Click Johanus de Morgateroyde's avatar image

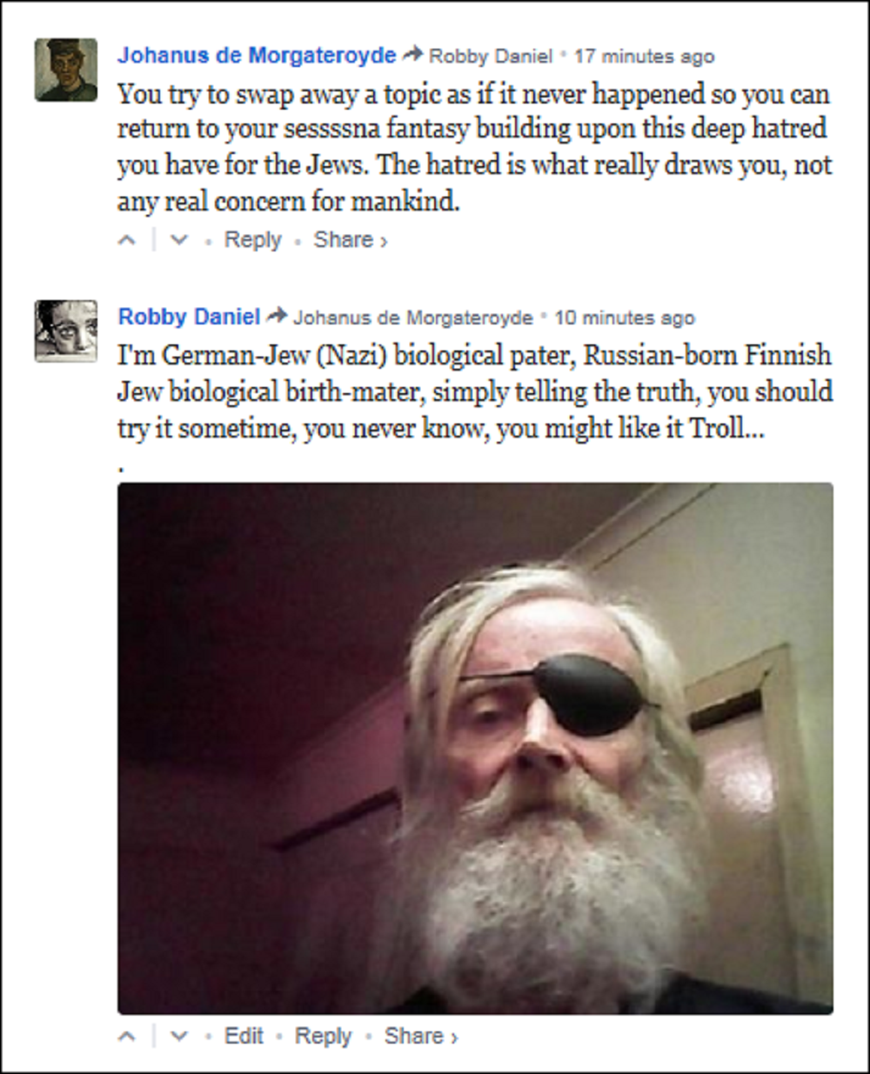[x=66, y=70]
